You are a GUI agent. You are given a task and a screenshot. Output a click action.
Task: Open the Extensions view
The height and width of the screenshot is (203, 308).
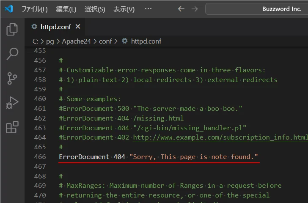coord(12,127)
